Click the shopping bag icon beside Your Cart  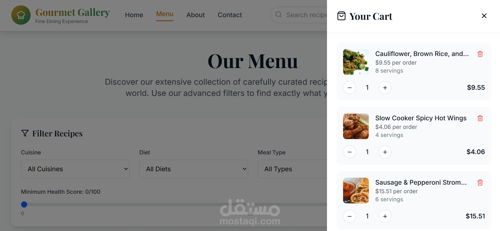[x=341, y=16]
